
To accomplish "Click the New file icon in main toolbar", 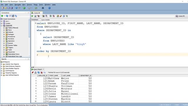I will 3,8.
